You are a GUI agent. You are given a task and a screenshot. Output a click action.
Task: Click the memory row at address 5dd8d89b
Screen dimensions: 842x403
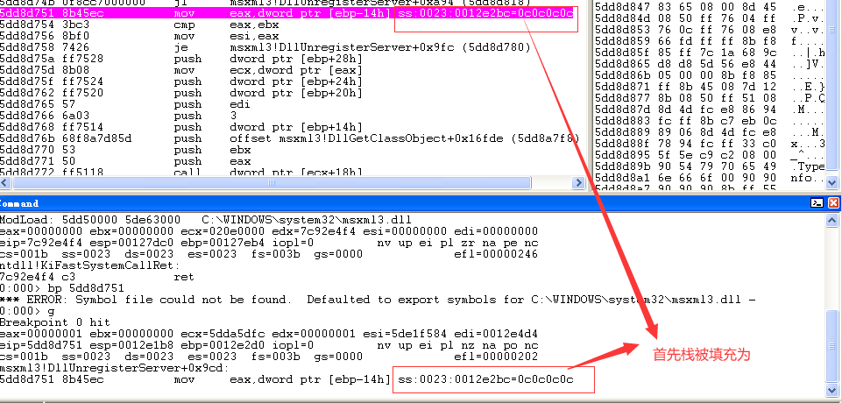click(x=710, y=166)
